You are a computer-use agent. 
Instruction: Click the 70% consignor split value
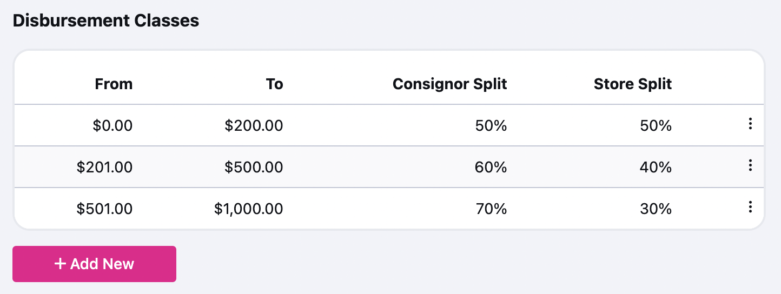pyautogui.click(x=491, y=209)
